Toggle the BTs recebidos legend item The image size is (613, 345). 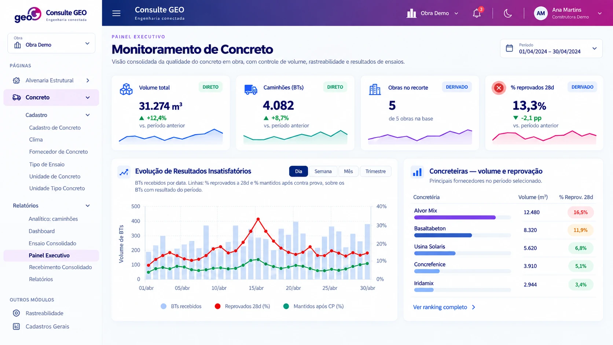181,306
